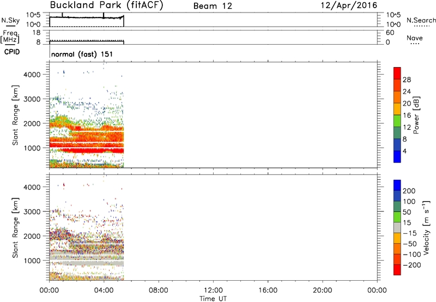Select the 'Beam 12' label

213,6
